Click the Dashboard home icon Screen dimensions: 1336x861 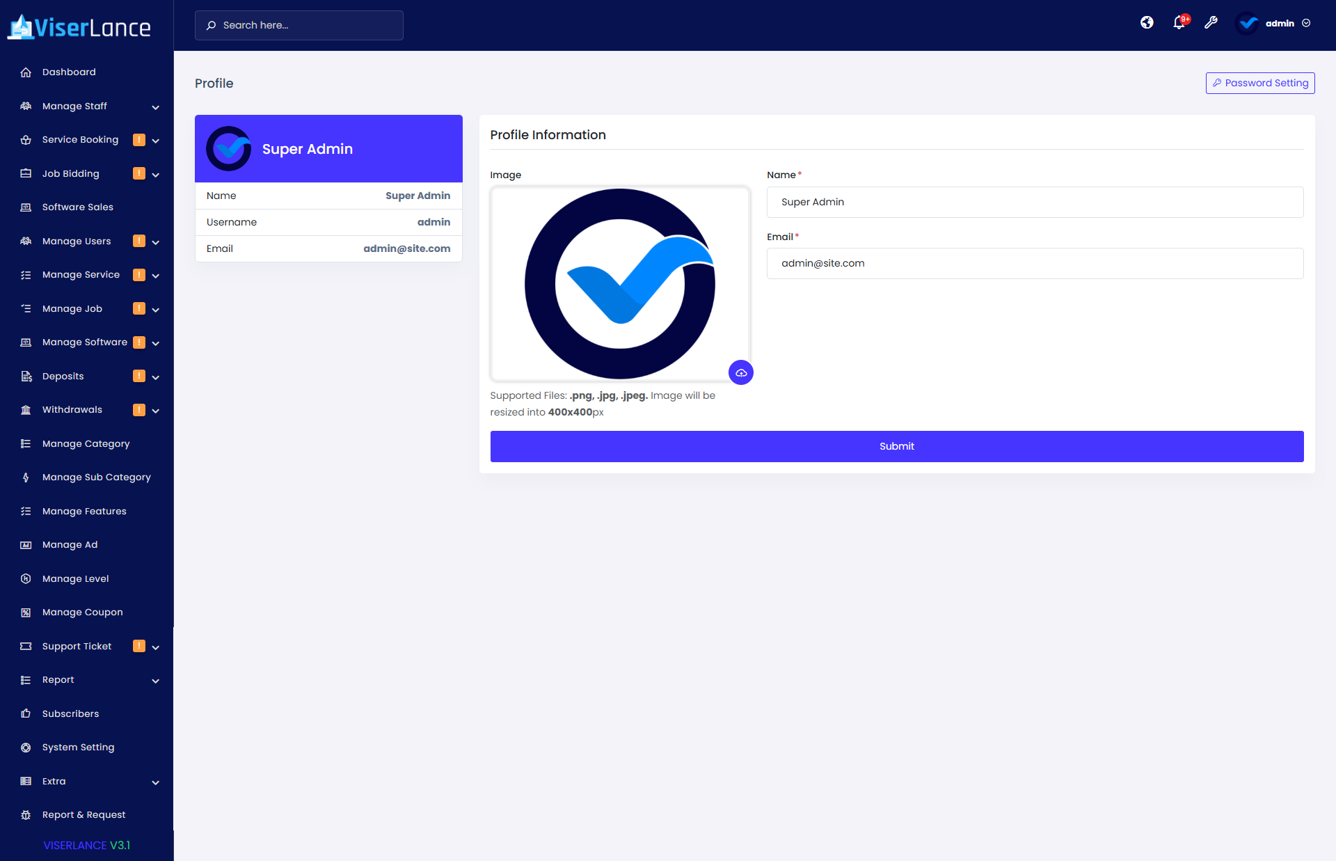click(x=26, y=72)
